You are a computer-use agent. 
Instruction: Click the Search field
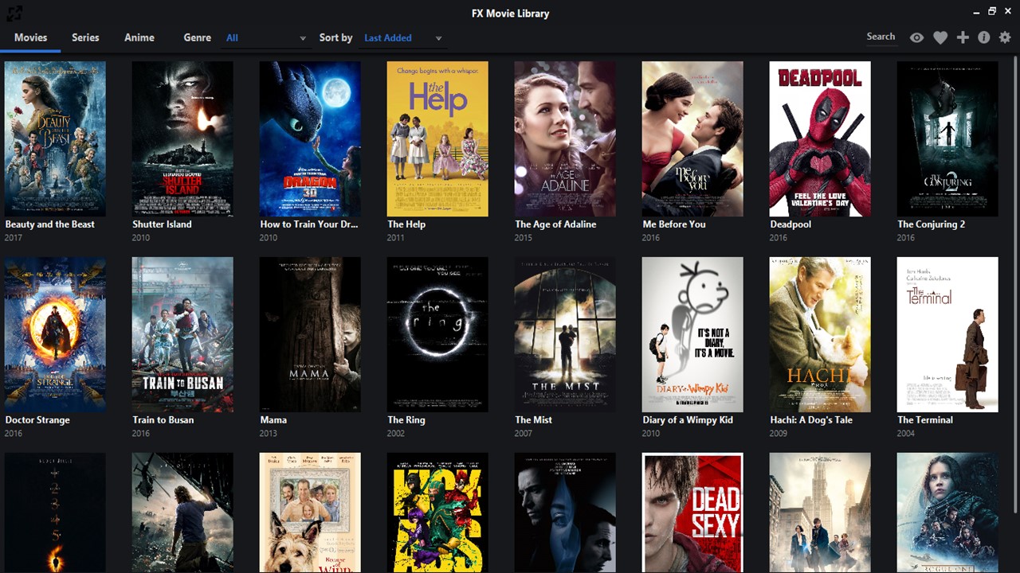point(881,37)
